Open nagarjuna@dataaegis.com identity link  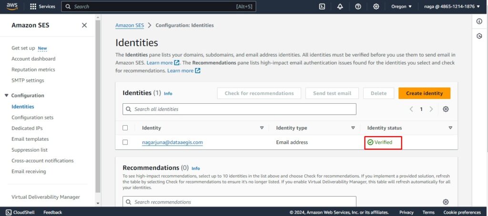173,142
